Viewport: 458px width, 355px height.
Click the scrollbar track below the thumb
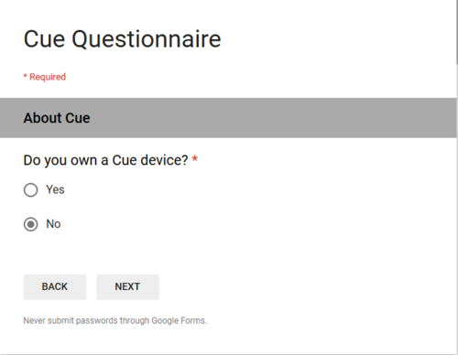pos(457,208)
